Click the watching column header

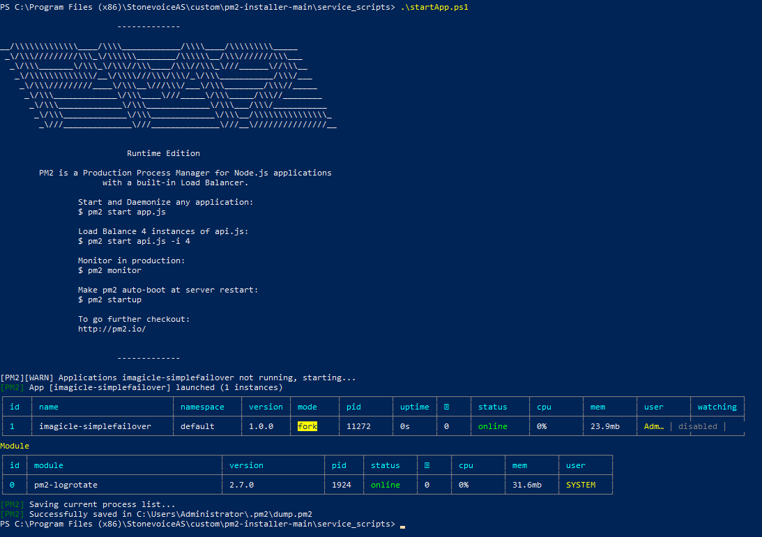click(717, 407)
